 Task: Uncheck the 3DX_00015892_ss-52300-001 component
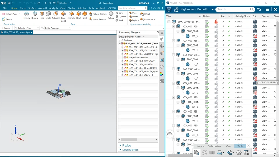tap(125, 68)
